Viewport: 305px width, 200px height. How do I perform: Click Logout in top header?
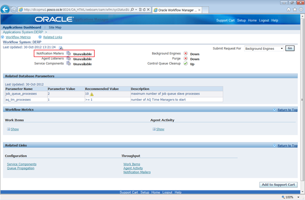[x=264, y=20]
